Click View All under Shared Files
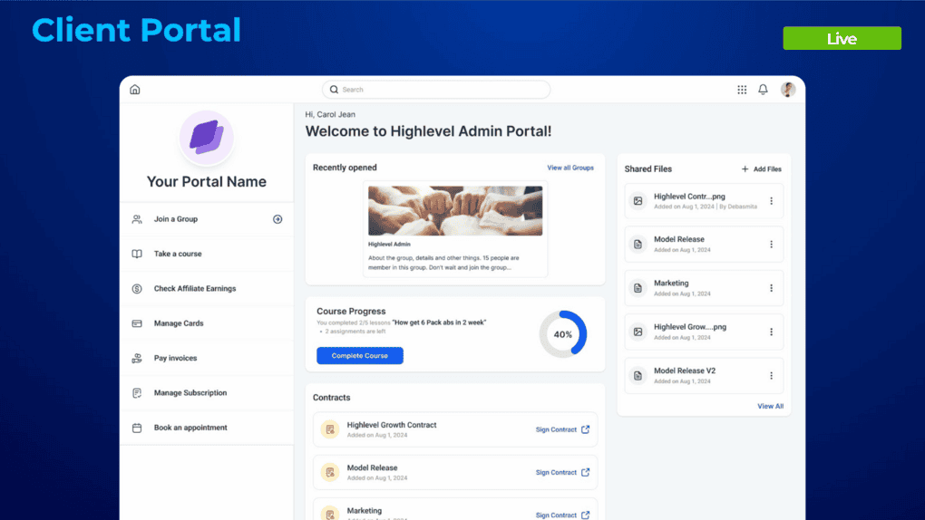The width and height of the screenshot is (925, 520). 771,406
